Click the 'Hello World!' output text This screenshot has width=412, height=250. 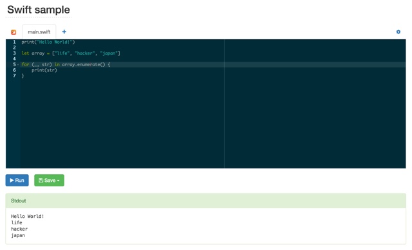27,216
